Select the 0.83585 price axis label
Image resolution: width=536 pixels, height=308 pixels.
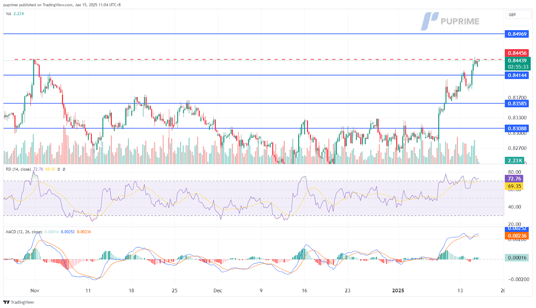517,104
